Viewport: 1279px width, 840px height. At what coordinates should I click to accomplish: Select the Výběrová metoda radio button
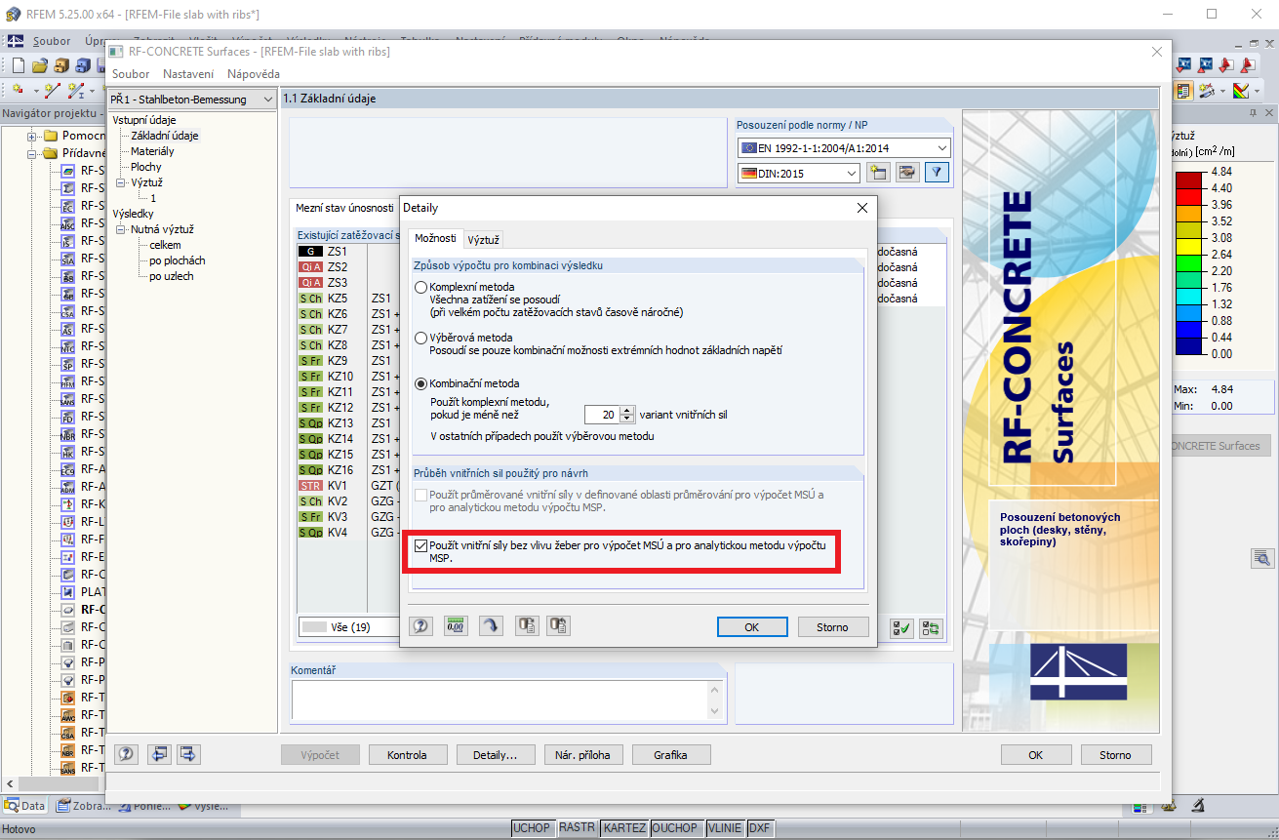(421, 338)
